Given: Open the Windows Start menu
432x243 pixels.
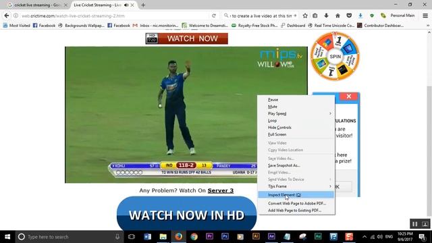Looking at the screenshot, I should [7, 237].
